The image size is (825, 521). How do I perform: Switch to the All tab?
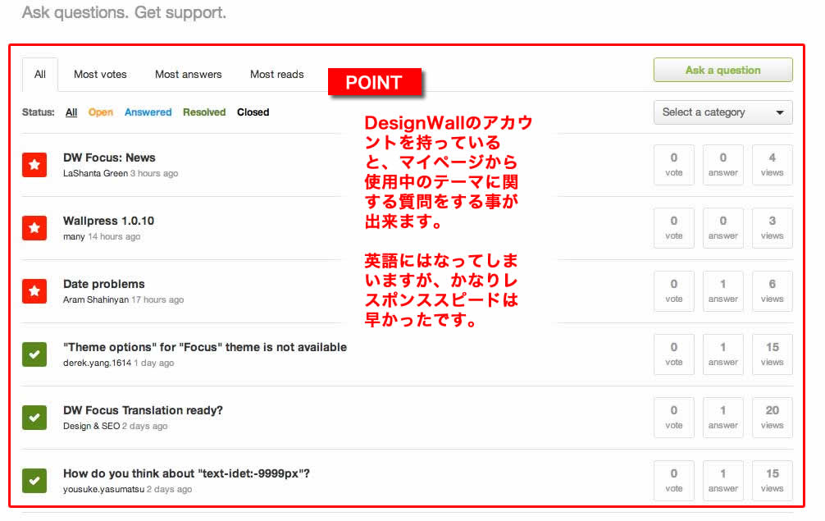40,75
